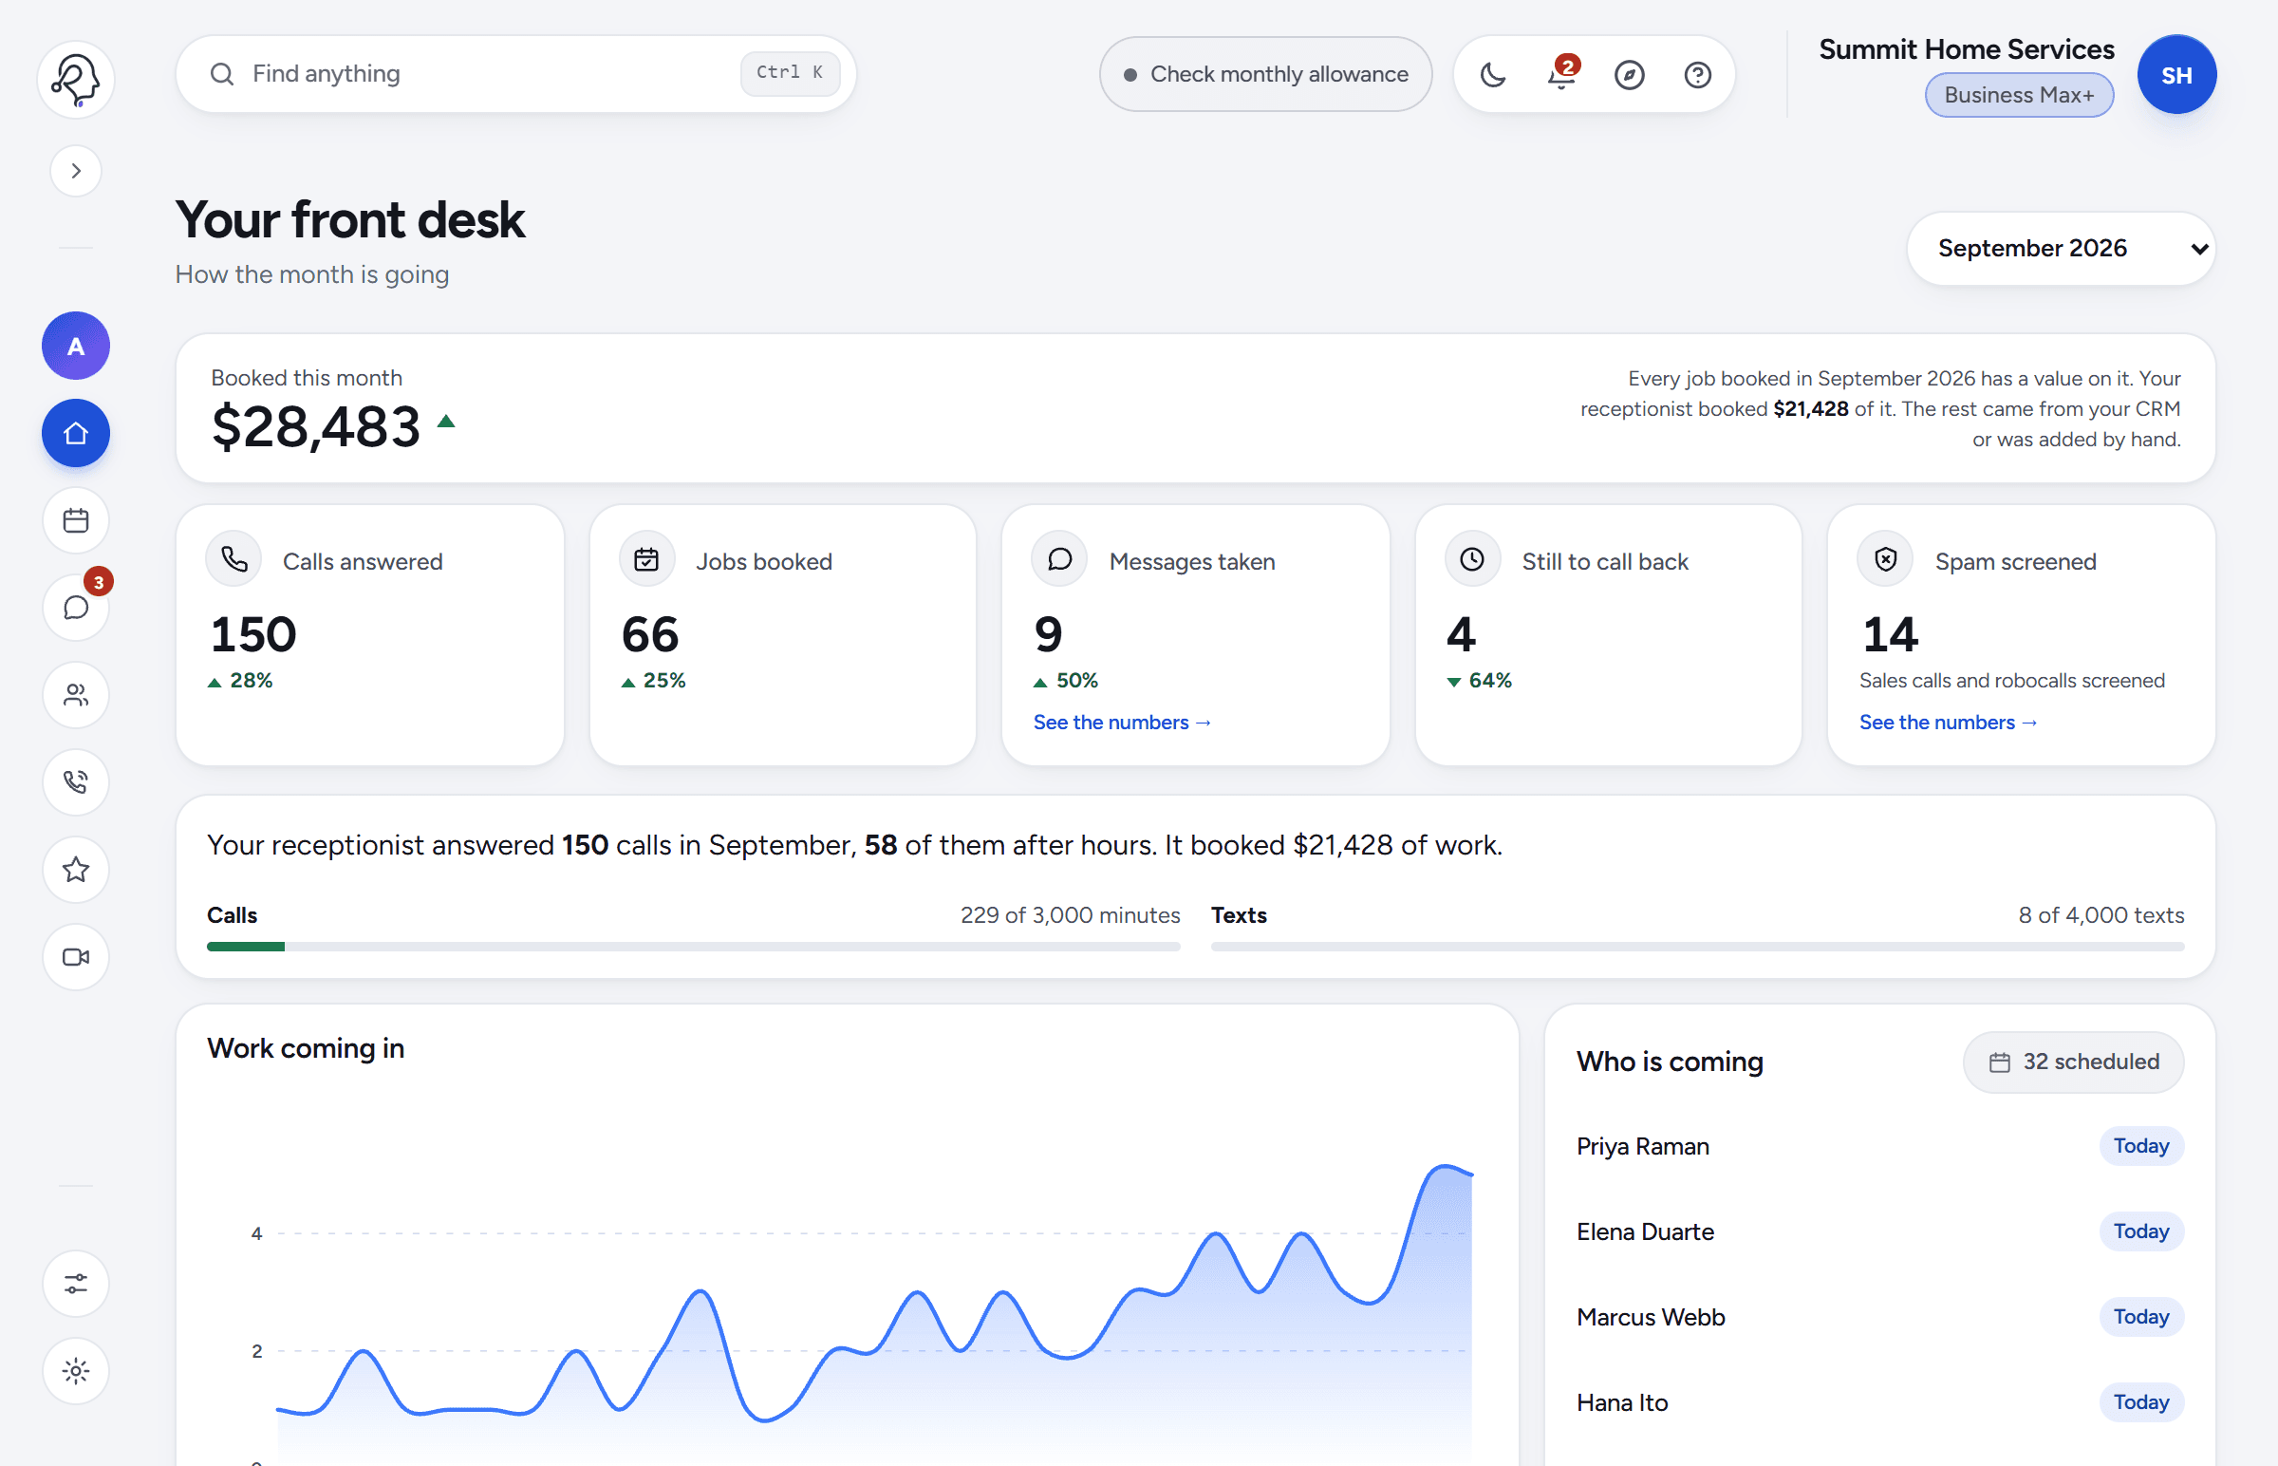Image resolution: width=2278 pixels, height=1466 pixels.
Task: Open the video camera sidebar icon
Action: tap(76, 957)
